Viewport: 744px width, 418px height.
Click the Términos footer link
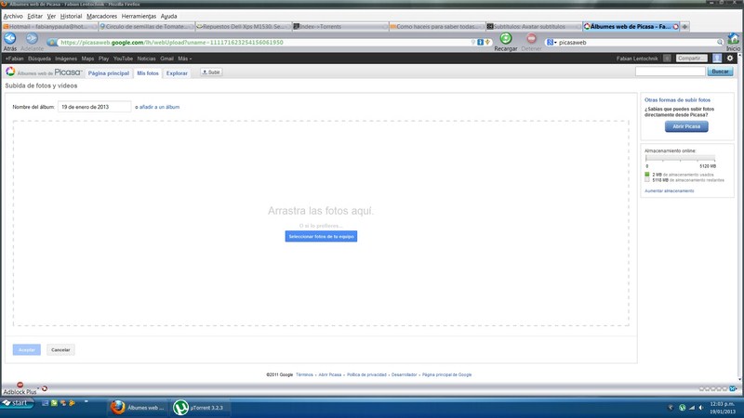click(304, 375)
